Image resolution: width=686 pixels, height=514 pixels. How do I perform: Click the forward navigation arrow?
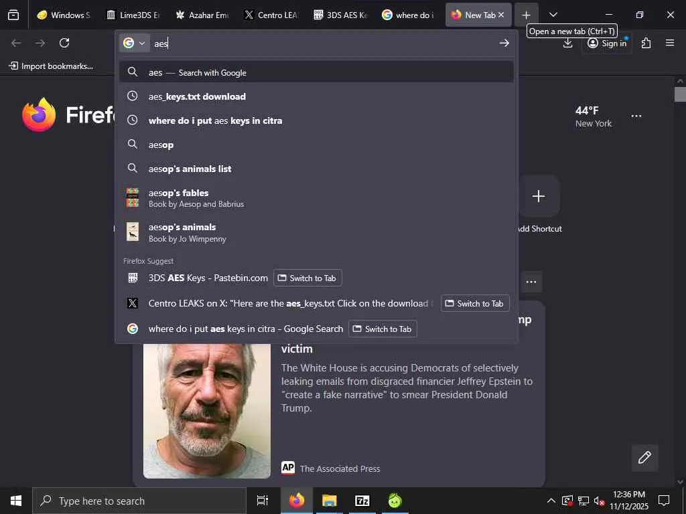(40, 43)
